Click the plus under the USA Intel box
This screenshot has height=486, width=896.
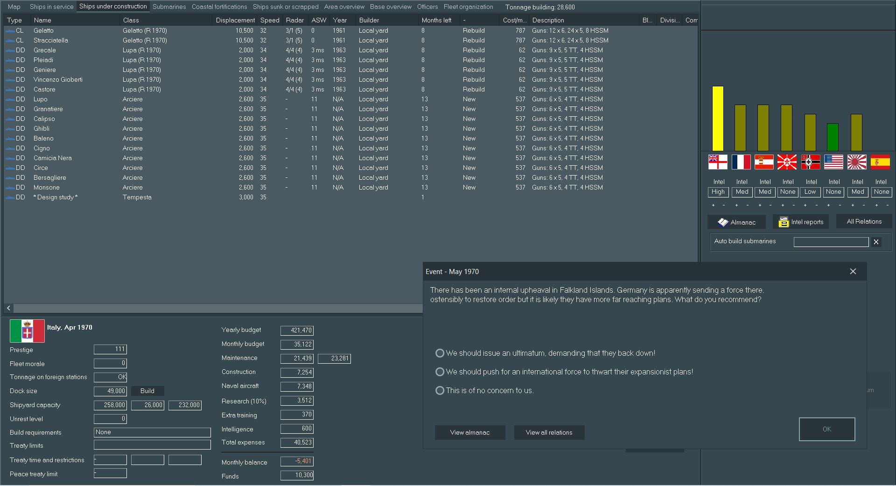click(828, 205)
